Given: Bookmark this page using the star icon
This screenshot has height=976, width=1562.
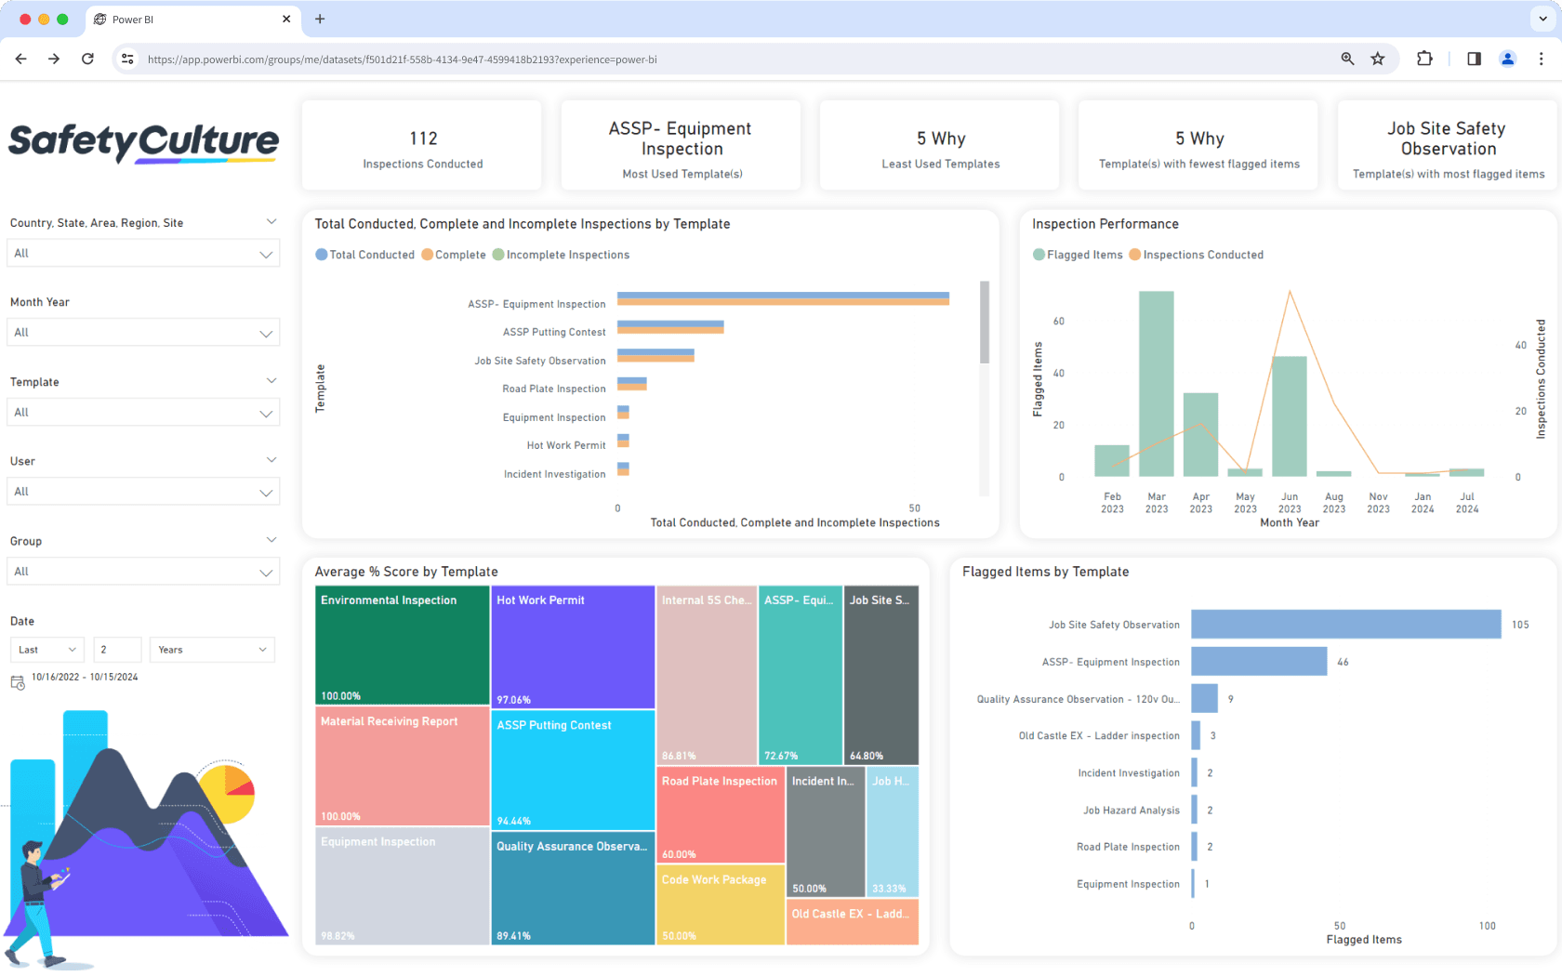Looking at the screenshot, I should 1378,59.
